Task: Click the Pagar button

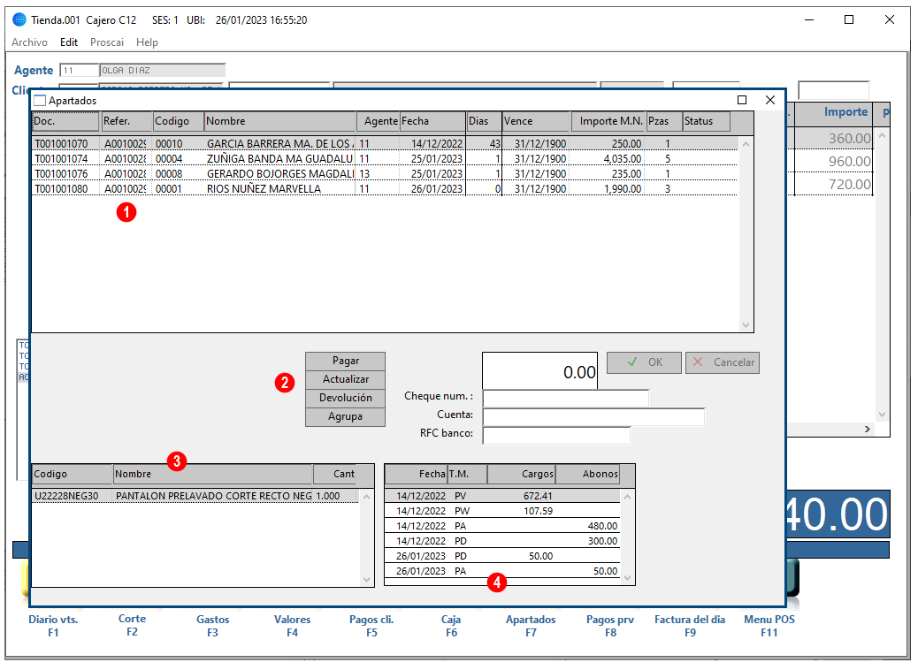Action: click(346, 361)
